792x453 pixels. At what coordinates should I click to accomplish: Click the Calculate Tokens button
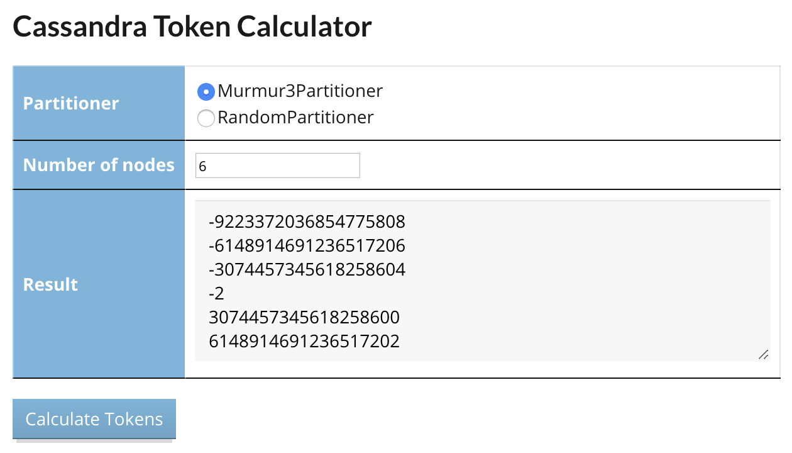tap(94, 419)
